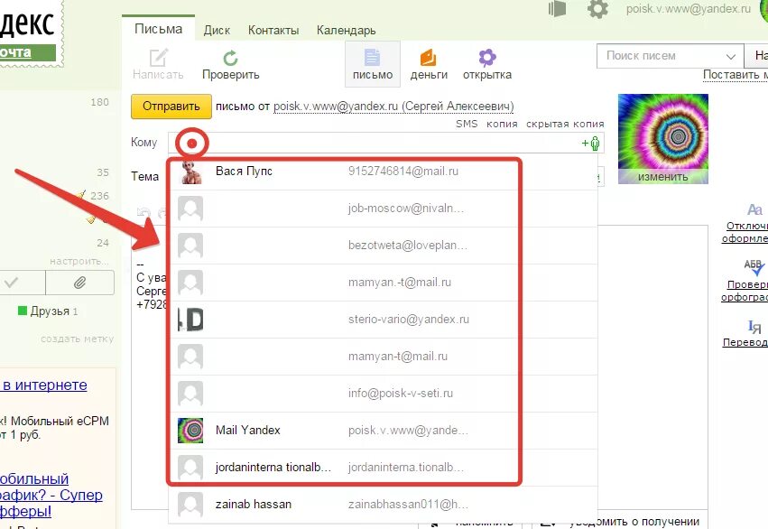Select the открытка postcard option
The image size is (768, 529).
486,64
